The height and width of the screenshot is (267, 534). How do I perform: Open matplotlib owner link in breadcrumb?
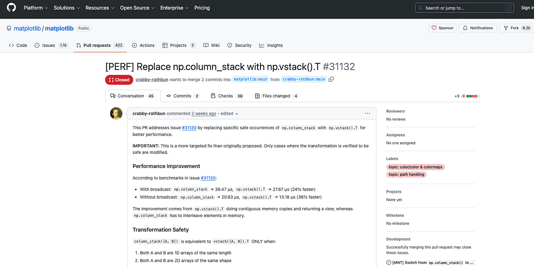tap(28, 28)
